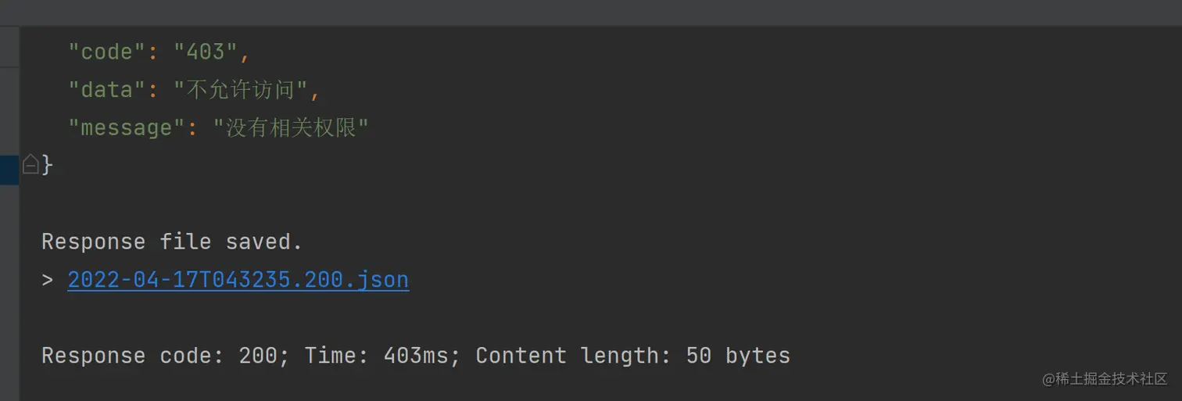Open the 2022-04-17T043235.200.json link

pos(238,280)
